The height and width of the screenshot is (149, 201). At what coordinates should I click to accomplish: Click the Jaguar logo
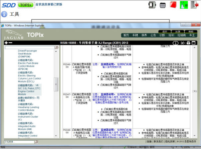[x=14, y=35]
